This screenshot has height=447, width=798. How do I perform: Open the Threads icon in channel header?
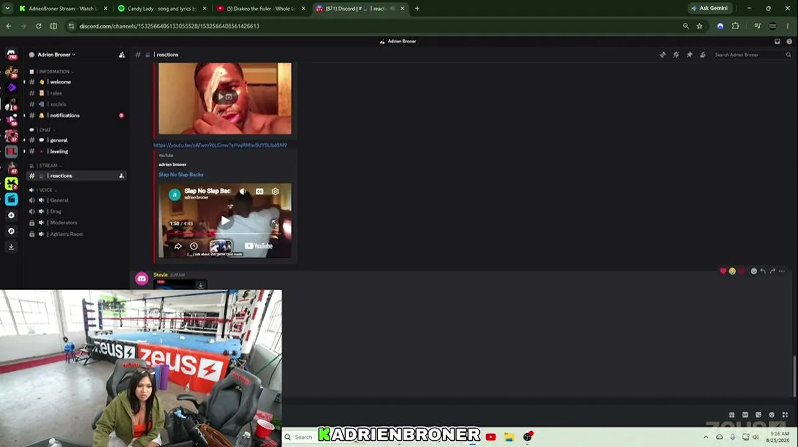(663, 55)
